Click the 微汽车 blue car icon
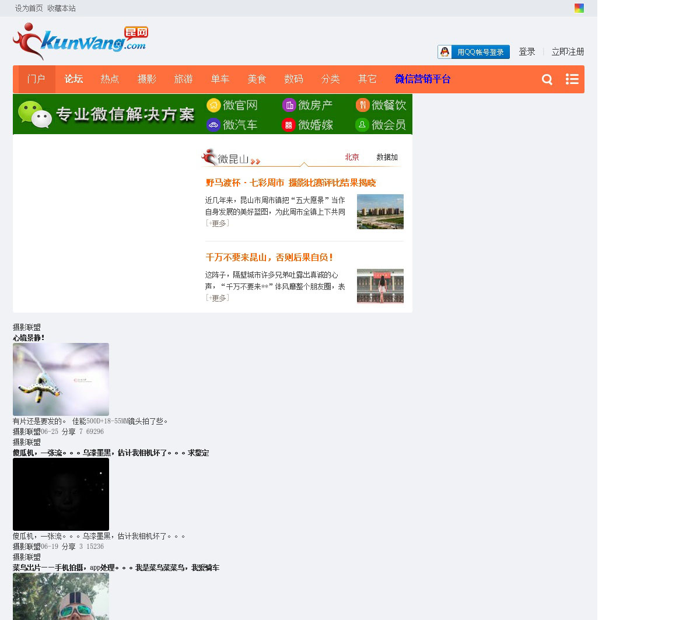This screenshot has height=620, width=700. tap(213, 125)
